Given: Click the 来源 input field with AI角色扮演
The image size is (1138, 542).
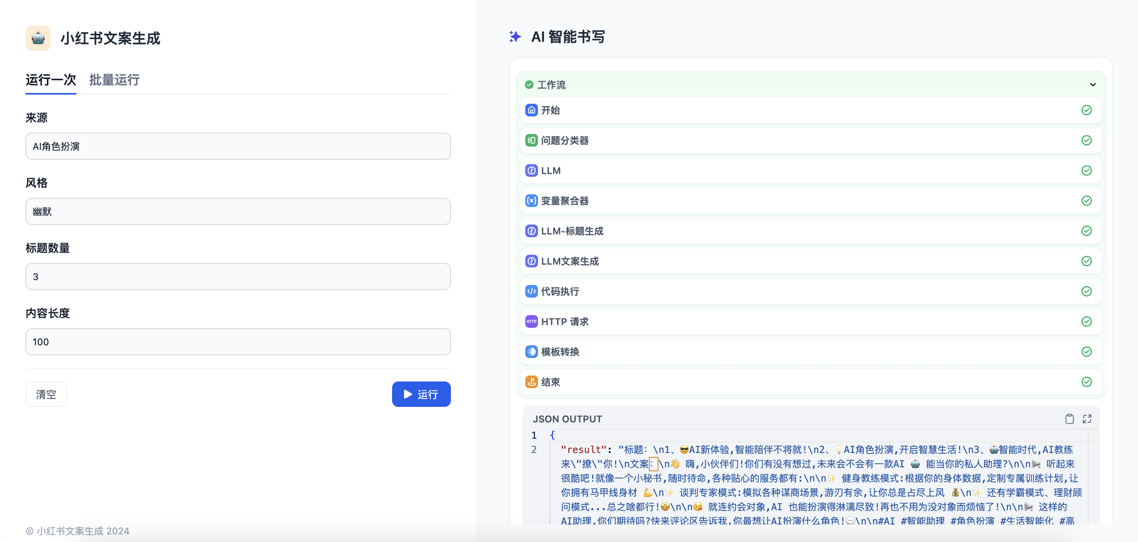Looking at the screenshot, I should tap(238, 146).
